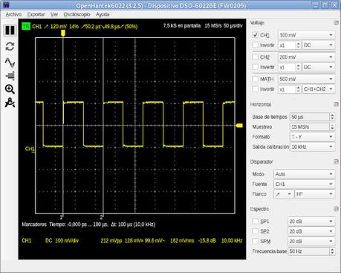Select the measure compass tool
This screenshot has height=273, width=341.
pyautogui.click(x=10, y=103)
